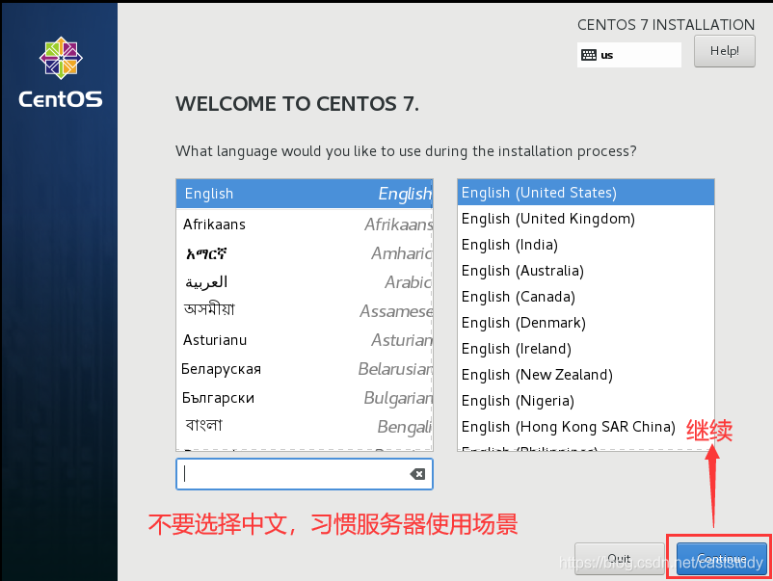Click the CentOS logo
Screen dimensions: 773x581
point(61,72)
